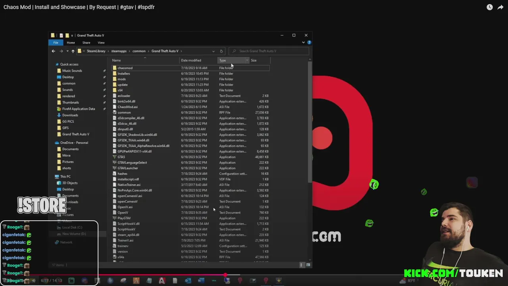Open the Type column filter dropdown
Viewport: 508px width, 286px height.
[x=247, y=60]
